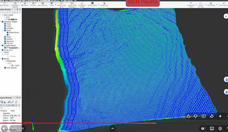Select Survey tools in the tree
The image size is (228, 132).
tap(8, 50)
